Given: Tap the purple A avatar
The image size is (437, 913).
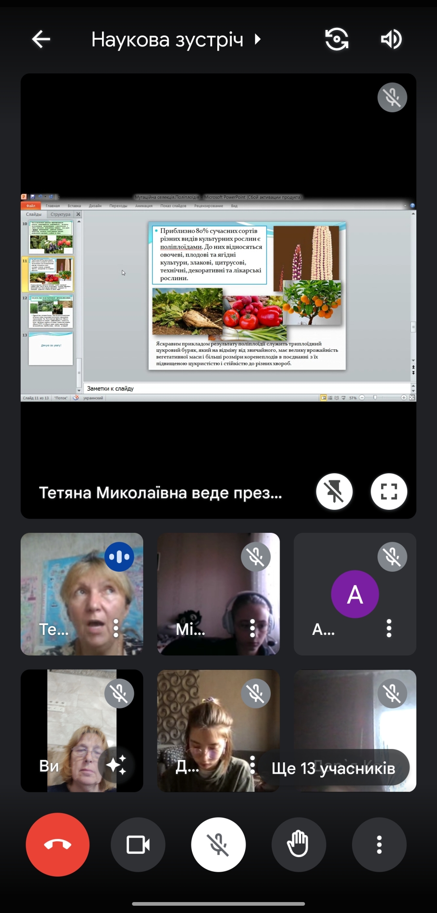Looking at the screenshot, I should click(x=355, y=594).
